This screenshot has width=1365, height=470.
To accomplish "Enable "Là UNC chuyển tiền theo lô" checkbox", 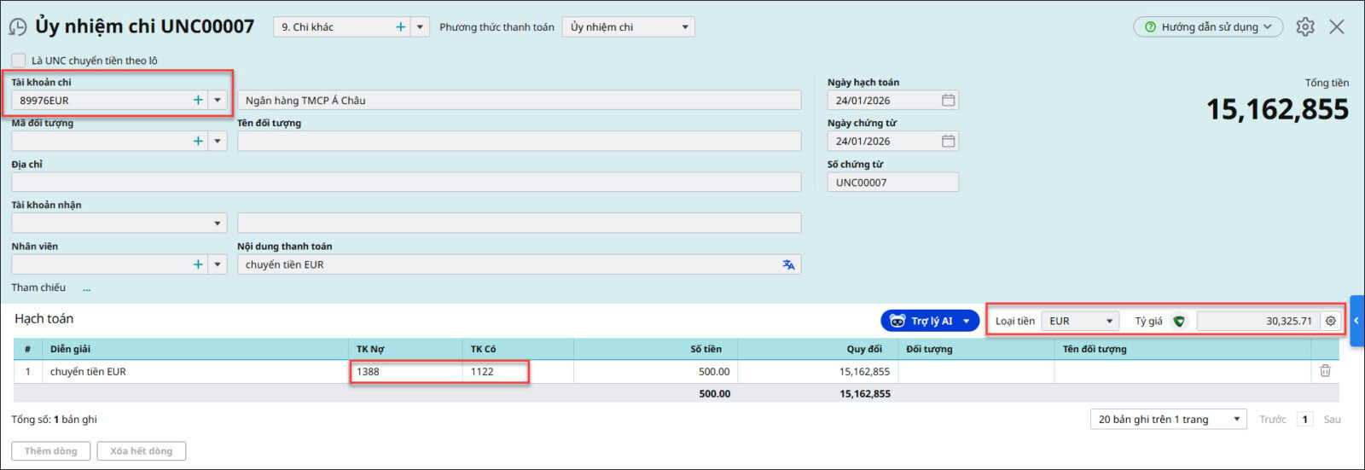I will pos(19,61).
